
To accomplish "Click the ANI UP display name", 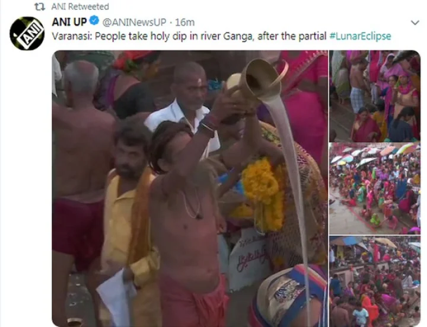I will pos(69,22).
